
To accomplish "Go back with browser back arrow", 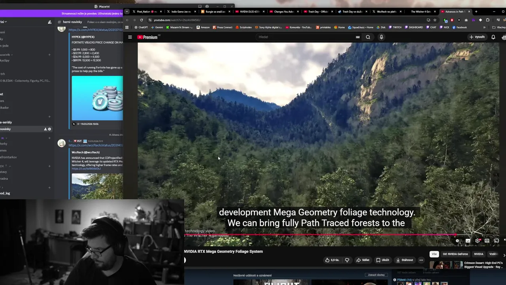I will click(x=127, y=20).
